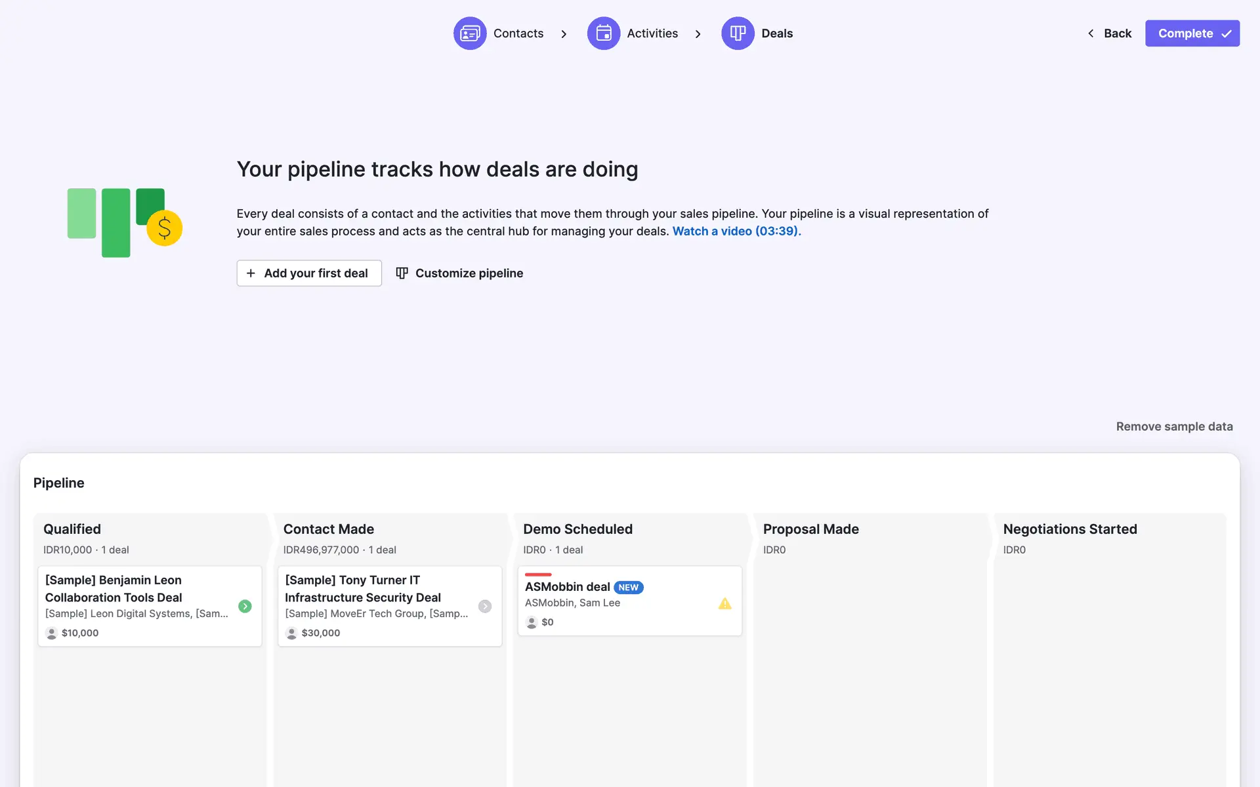Screen dimensions: 1260x787
Task: Click the Deals pipeline step icon
Action: pyautogui.click(x=738, y=33)
